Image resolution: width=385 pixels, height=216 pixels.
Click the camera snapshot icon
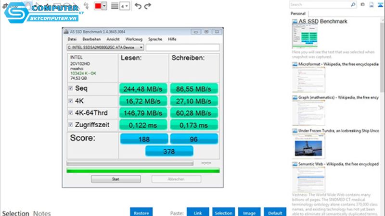click(363, 4)
